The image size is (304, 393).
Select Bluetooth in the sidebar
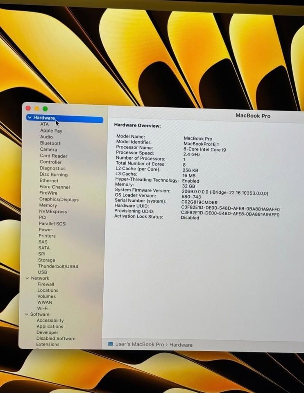pos(51,143)
